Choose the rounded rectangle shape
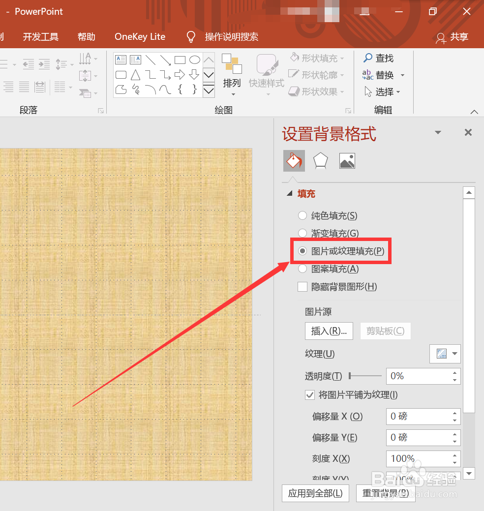This screenshot has height=511, width=484. [x=121, y=75]
